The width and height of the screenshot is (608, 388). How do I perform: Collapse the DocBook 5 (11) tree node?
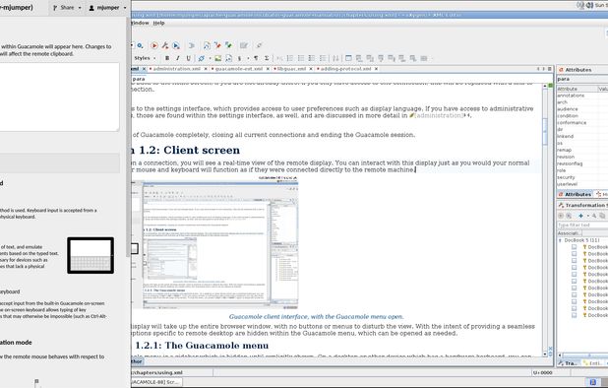click(560, 240)
